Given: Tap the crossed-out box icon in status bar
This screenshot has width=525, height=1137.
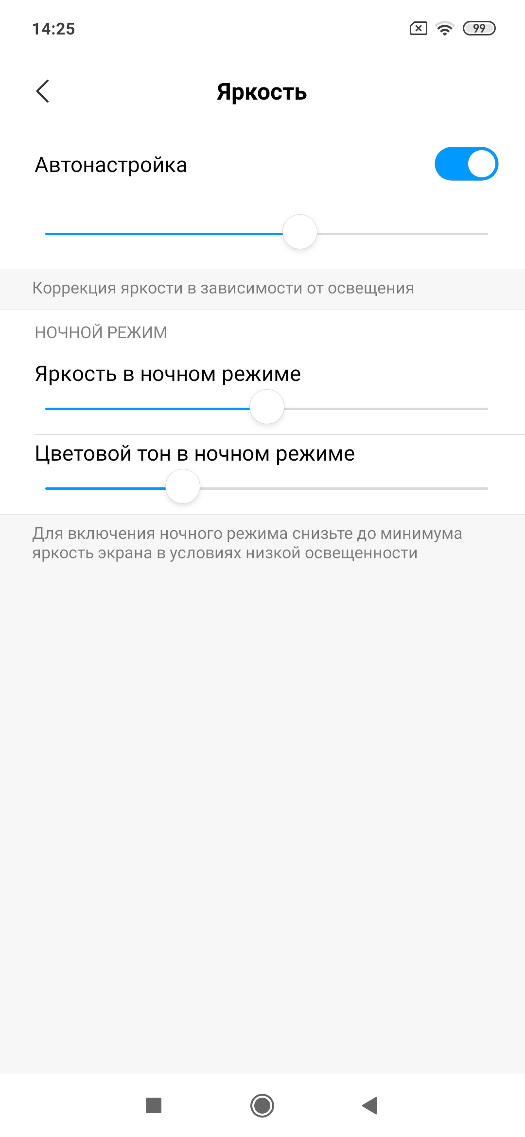Looking at the screenshot, I should (x=419, y=29).
